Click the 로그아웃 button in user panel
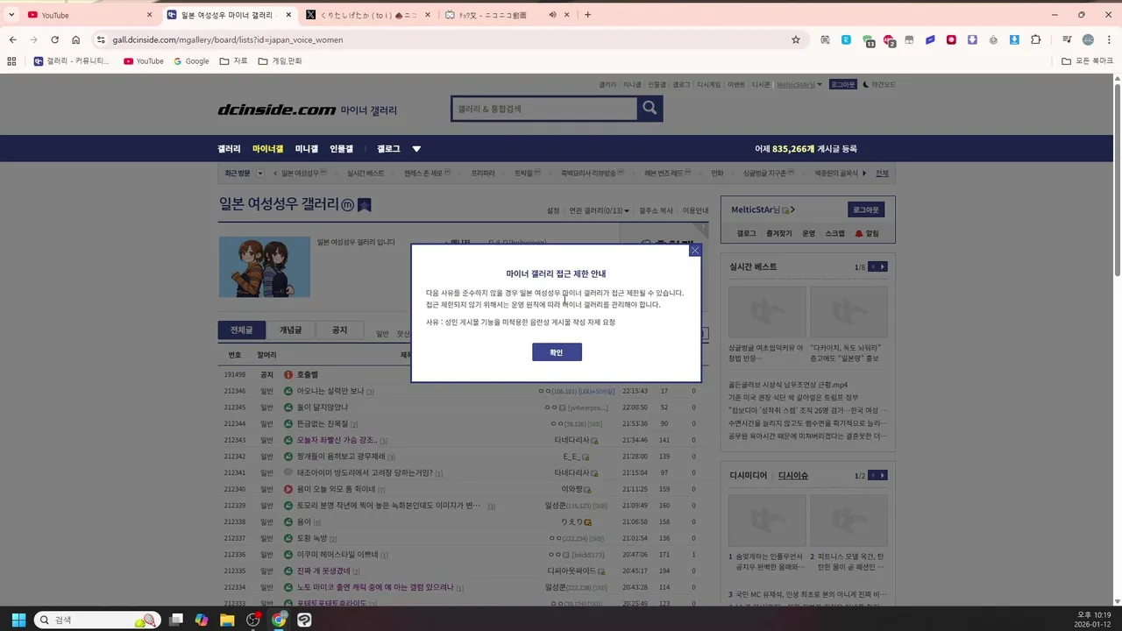 tap(866, 210)
